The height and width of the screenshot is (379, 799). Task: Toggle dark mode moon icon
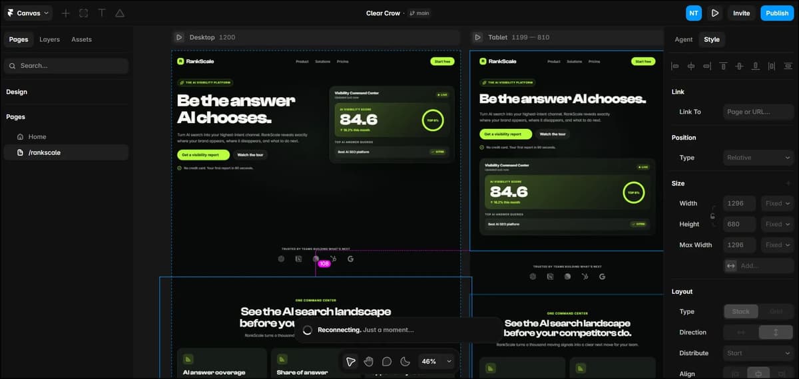click(405, 361)
